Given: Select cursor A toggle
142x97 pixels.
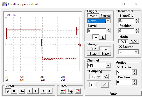Looking at the screenshot, I should pos(8,91).
